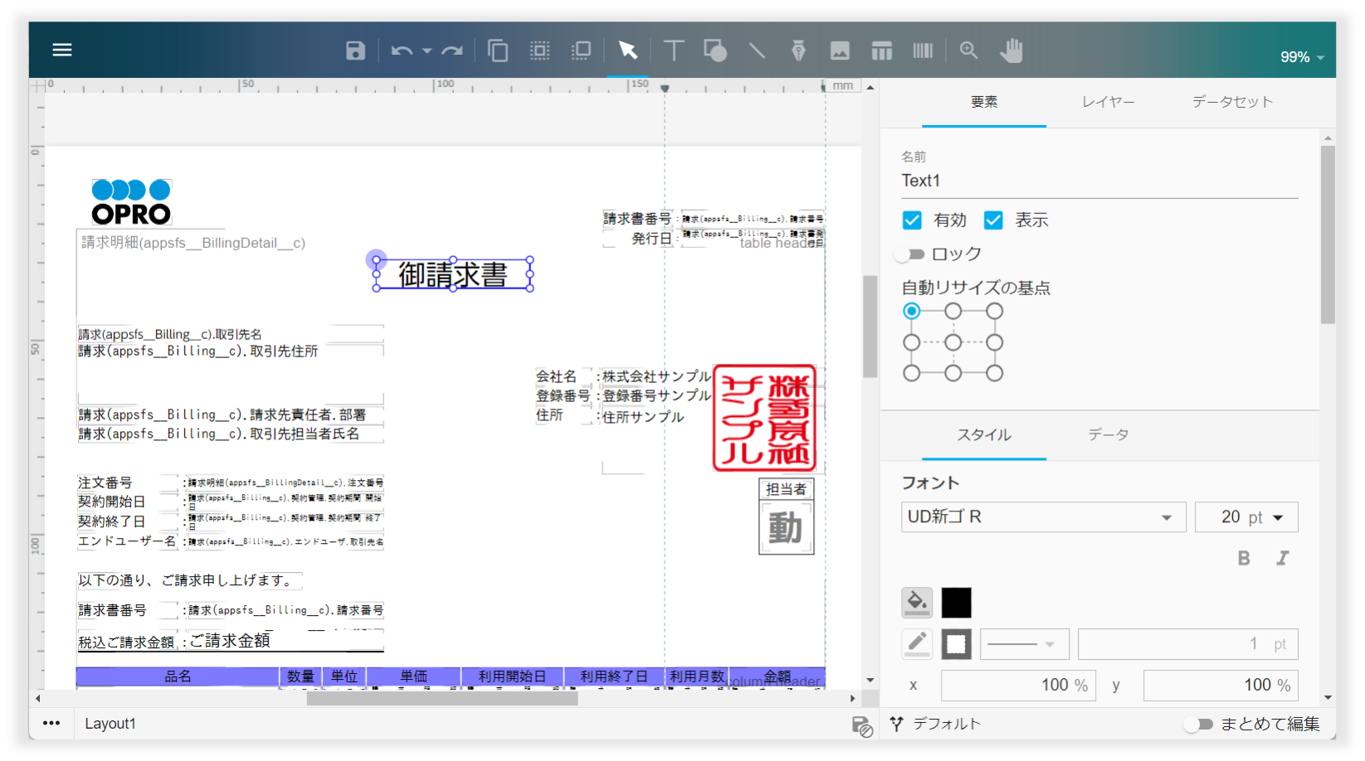1365x761 pixels.
Task: Click the 担当者 label box
Action: [x=786, y=489]
